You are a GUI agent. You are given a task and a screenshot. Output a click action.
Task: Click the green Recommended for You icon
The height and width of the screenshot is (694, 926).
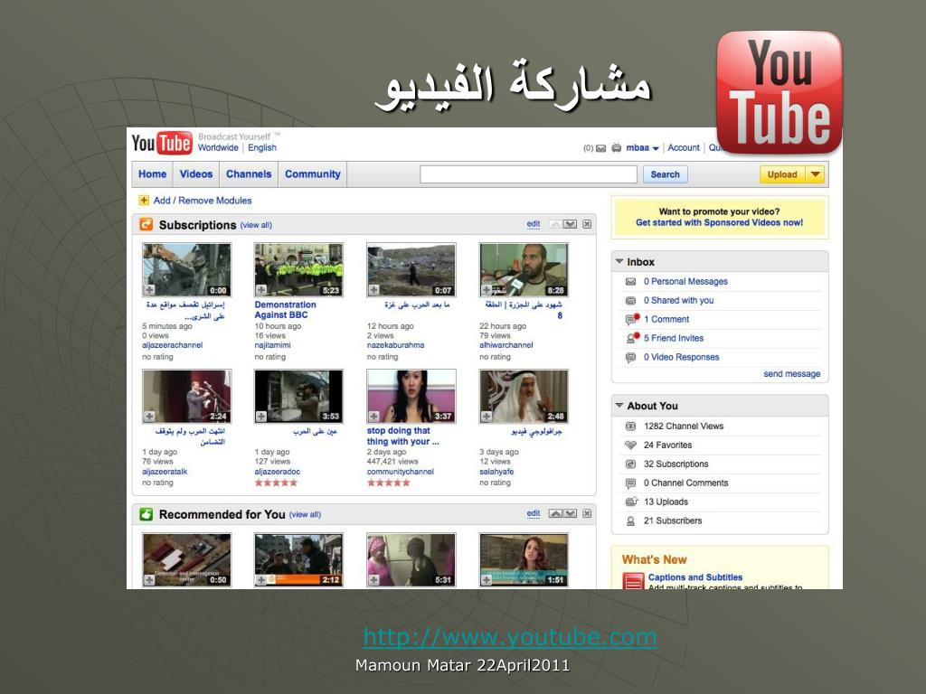tap(146, 514)
